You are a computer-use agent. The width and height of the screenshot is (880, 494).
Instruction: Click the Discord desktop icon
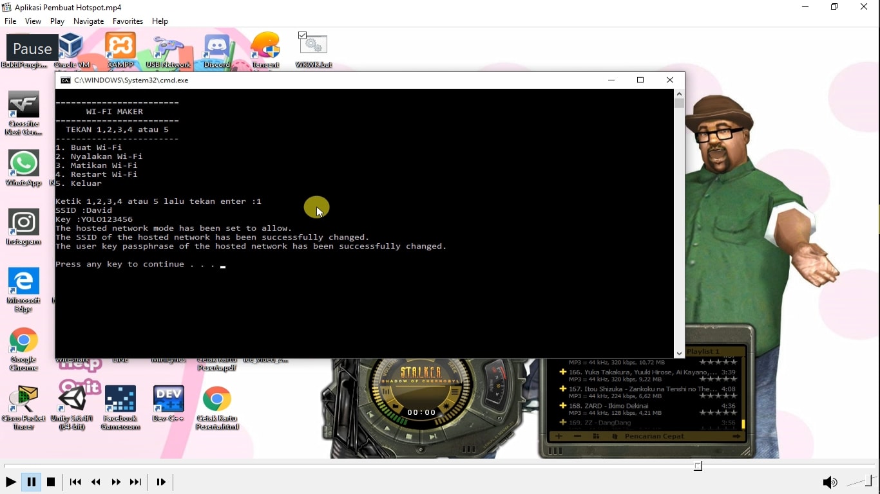217,49
